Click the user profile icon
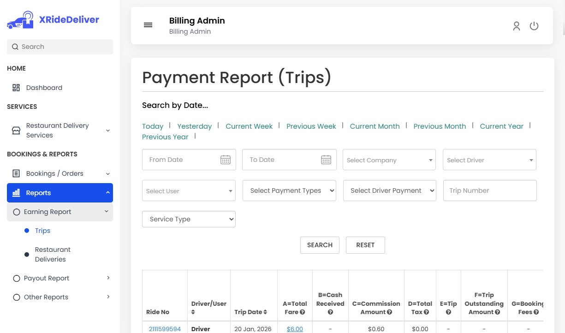 click(516, 26)
